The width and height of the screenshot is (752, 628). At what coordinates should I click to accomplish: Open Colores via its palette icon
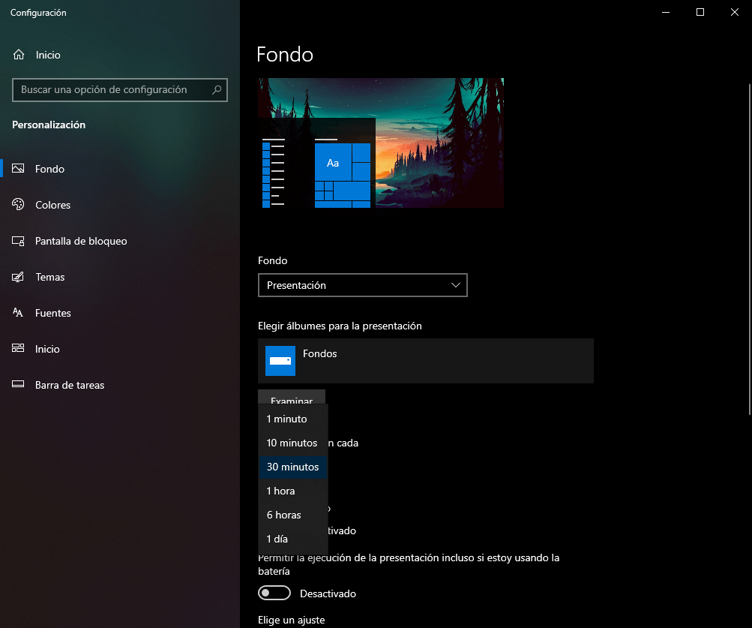pyautogui.click(x=19, y=205)
